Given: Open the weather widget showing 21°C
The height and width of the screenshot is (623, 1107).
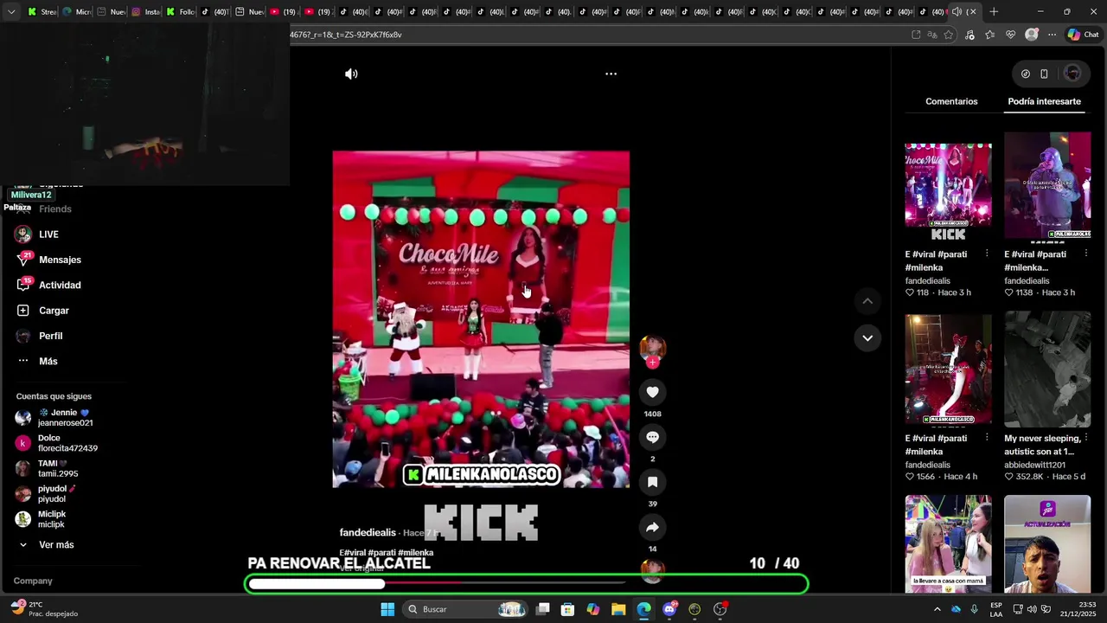Looking at the screenshot, I should click(x=43, y=609).
